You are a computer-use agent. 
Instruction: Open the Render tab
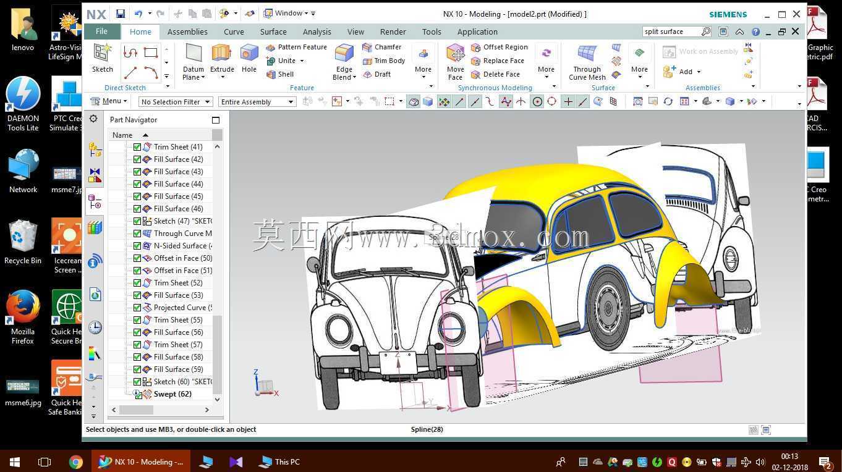[393, 32]
